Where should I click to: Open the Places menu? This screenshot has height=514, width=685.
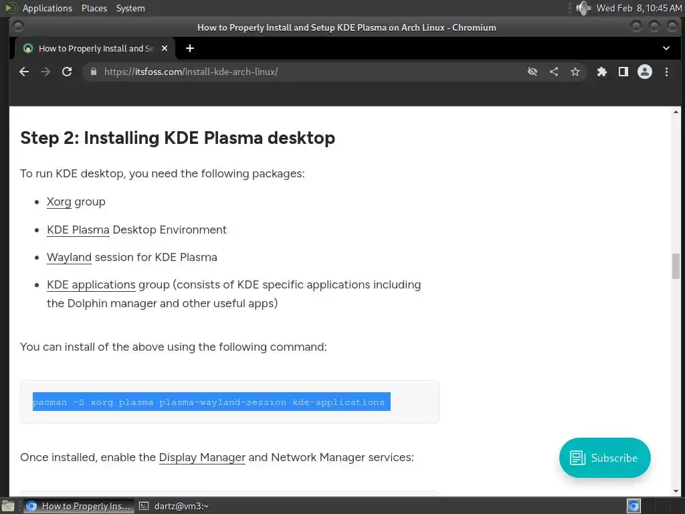[94, 8]
